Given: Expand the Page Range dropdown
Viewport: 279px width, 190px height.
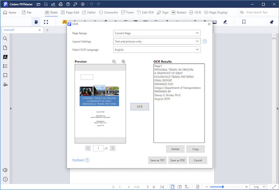Looking at the screenshot, I should [157, 33].
